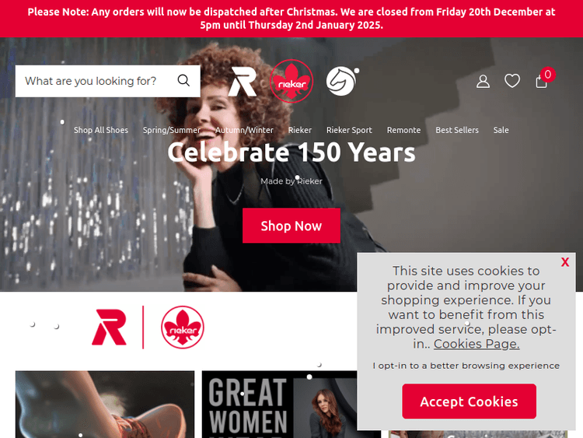The height and width of the screenshot is (438, 583).
Task: Go to the Rieker Sport category
Action: point(349,130)
